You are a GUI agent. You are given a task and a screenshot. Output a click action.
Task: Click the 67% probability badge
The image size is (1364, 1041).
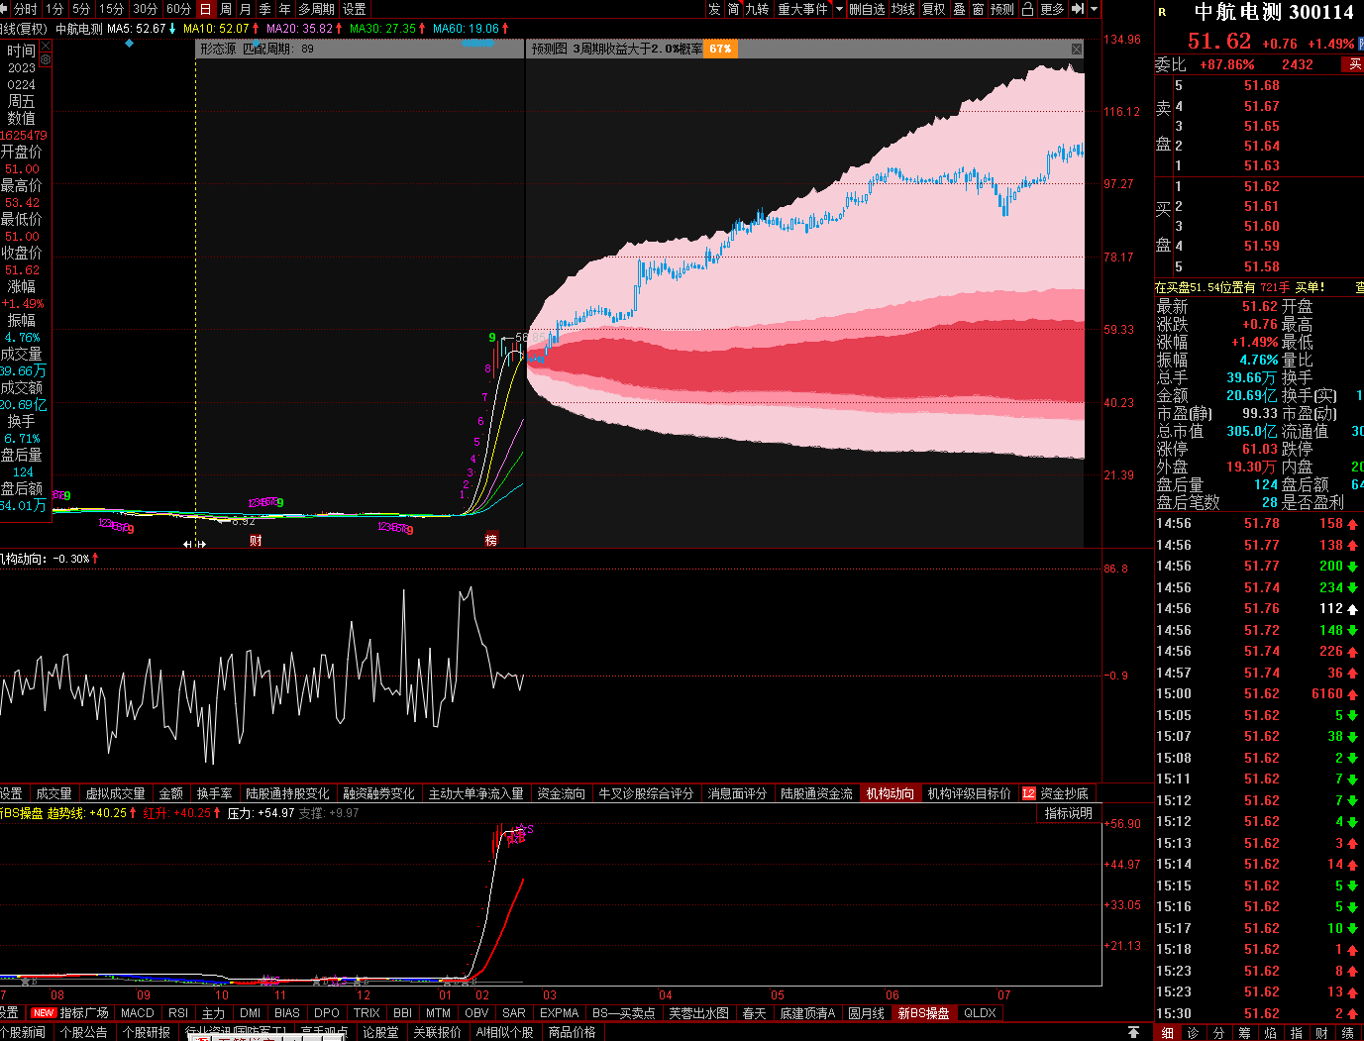point(720,49)
